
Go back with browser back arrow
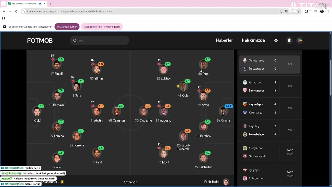click(4, 11)
